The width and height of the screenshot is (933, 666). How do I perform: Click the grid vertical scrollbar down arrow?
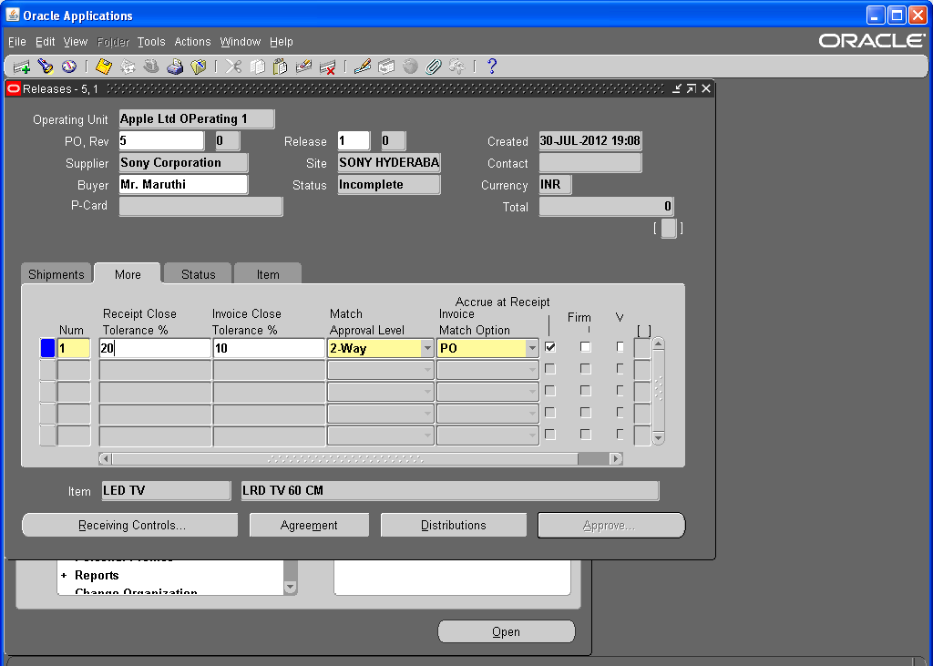click(658, 438)
